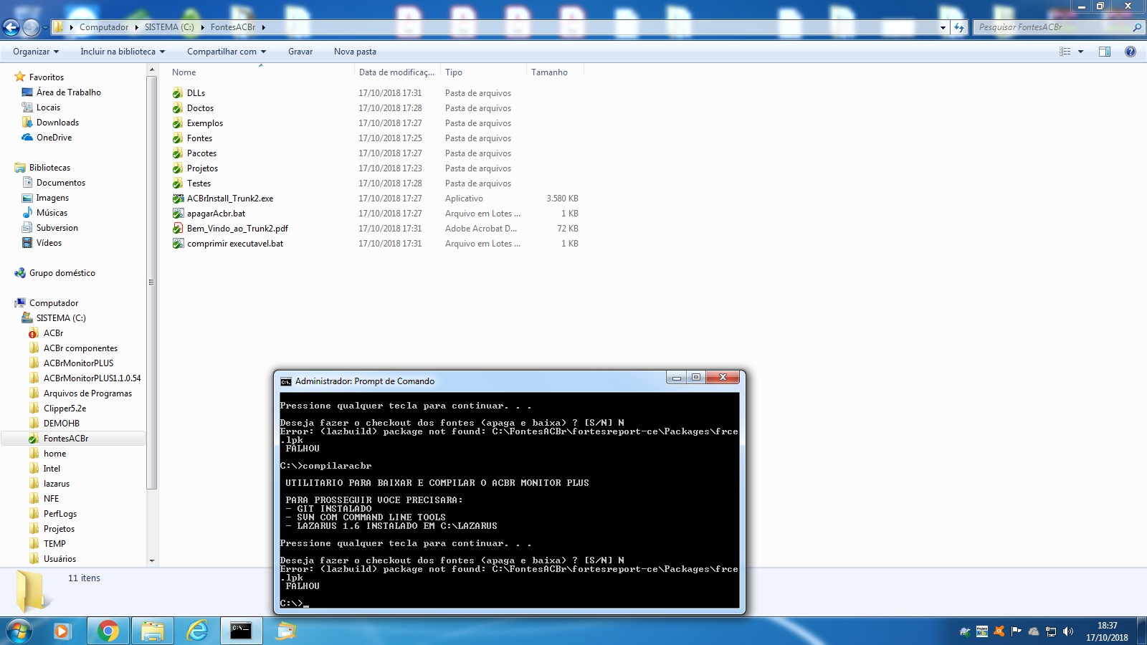Open Google Chrome from the taskbar

(x=108, y=631)
